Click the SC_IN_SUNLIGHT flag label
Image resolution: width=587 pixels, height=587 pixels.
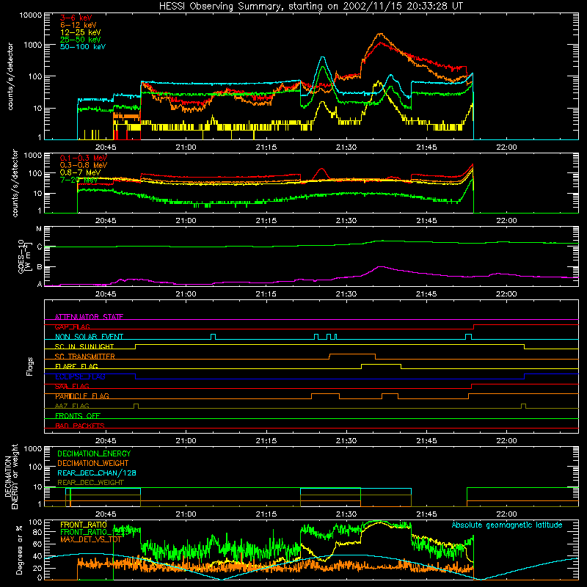click(x=84, y=346)
